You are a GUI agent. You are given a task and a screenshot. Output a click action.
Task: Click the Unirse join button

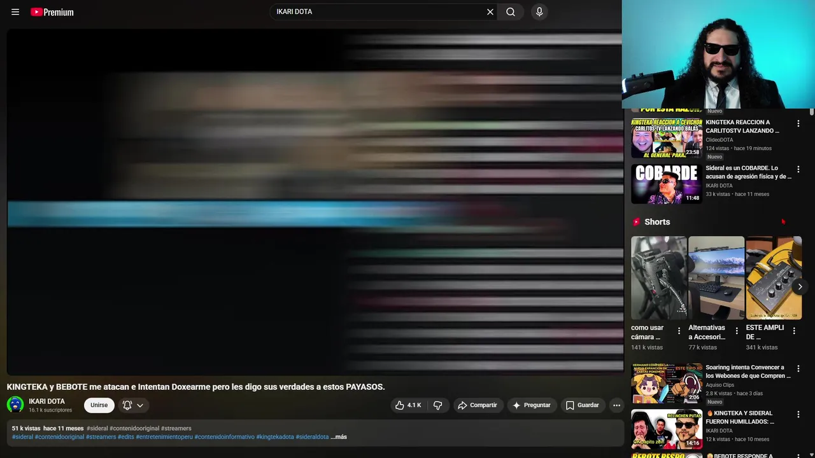(99, 405)
